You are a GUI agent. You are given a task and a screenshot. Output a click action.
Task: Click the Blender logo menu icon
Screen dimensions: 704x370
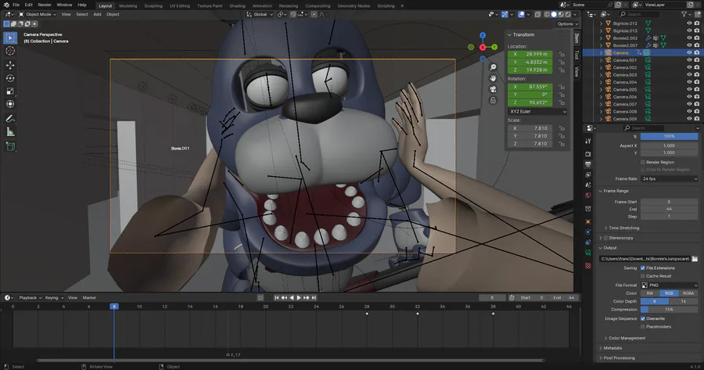pos(6,5)
